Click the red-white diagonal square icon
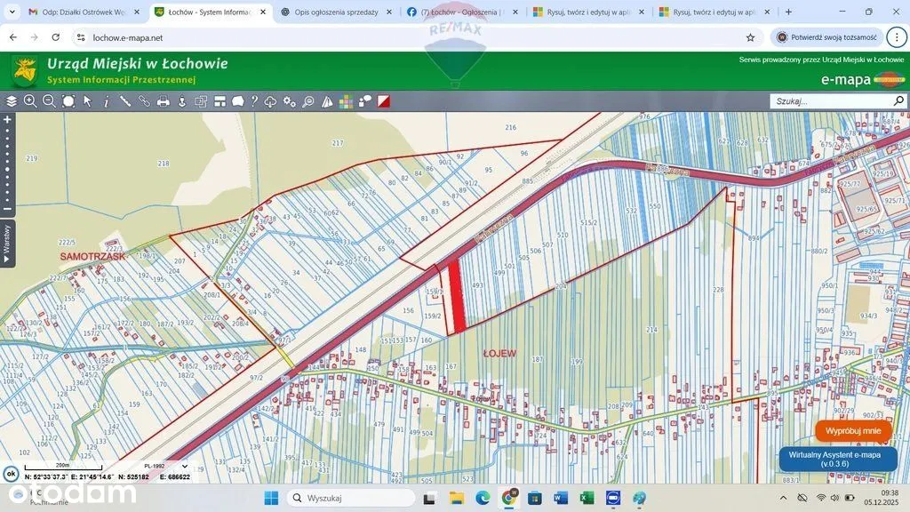 (x=384, y=101)
